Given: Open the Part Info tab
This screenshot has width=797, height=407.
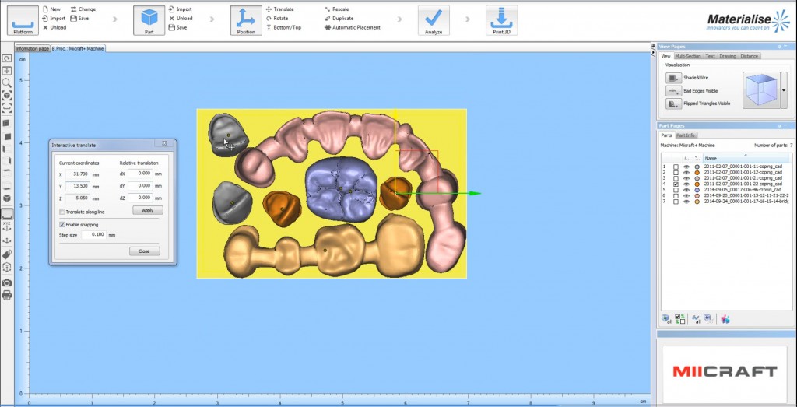Looking at the screenshot, I should click(686, 135).
